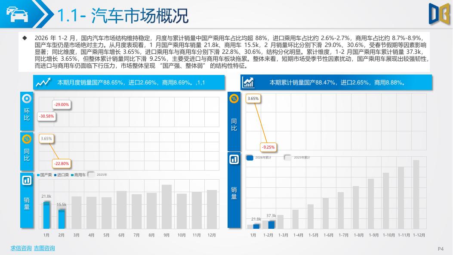Viewport: 453px width, 255px height.
Task: Enable the 国产乘 legend entry
Action: (44, 174)
